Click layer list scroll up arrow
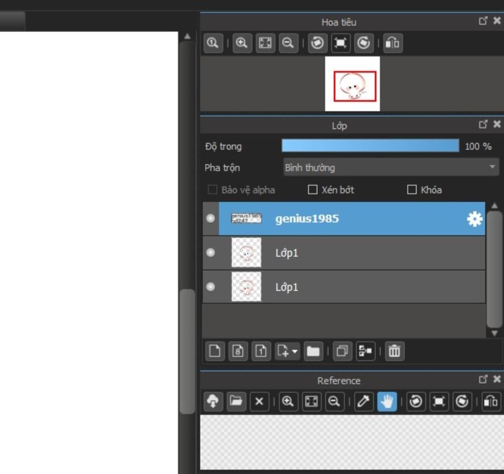The image size is (504, 474). tap(494, 206)
